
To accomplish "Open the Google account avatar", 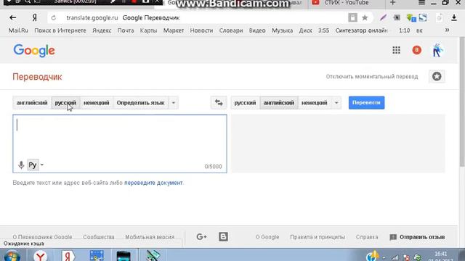I will point(437,50).
